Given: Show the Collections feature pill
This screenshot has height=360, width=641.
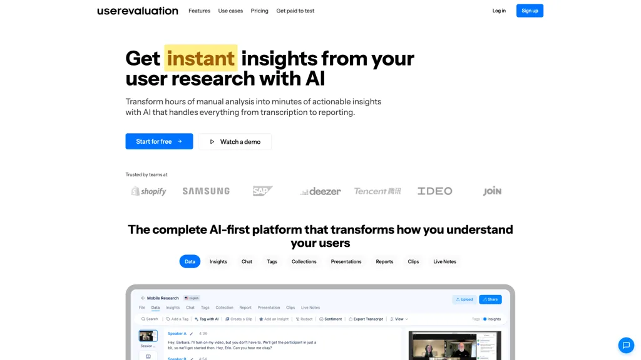Looking at the screenshot, I should (x=304, y=262).
